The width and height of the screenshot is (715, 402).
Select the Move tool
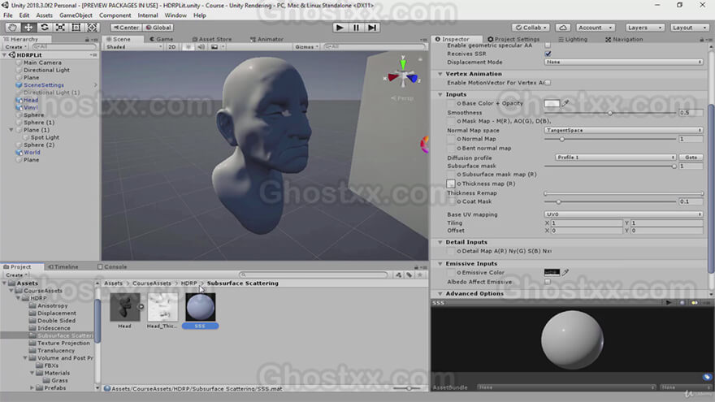[28, 28]
